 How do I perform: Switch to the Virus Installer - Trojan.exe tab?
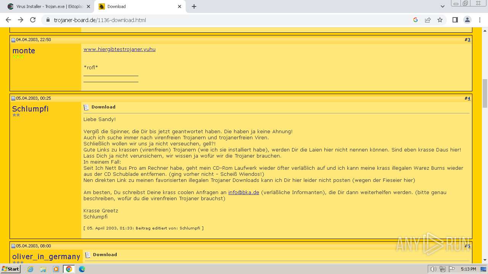[x=49, y=6]
